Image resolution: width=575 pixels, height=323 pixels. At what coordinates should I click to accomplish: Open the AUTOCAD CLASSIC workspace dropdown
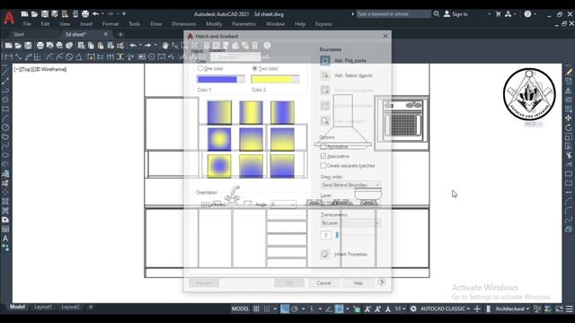click(446, 309)
